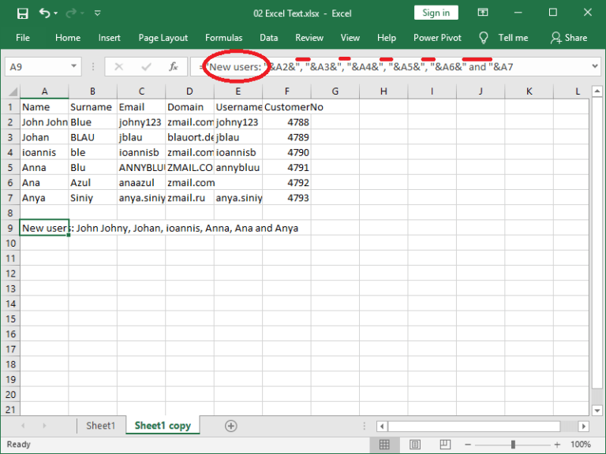Open the Review tab
The image size is (606, 454).
[309, 38]
